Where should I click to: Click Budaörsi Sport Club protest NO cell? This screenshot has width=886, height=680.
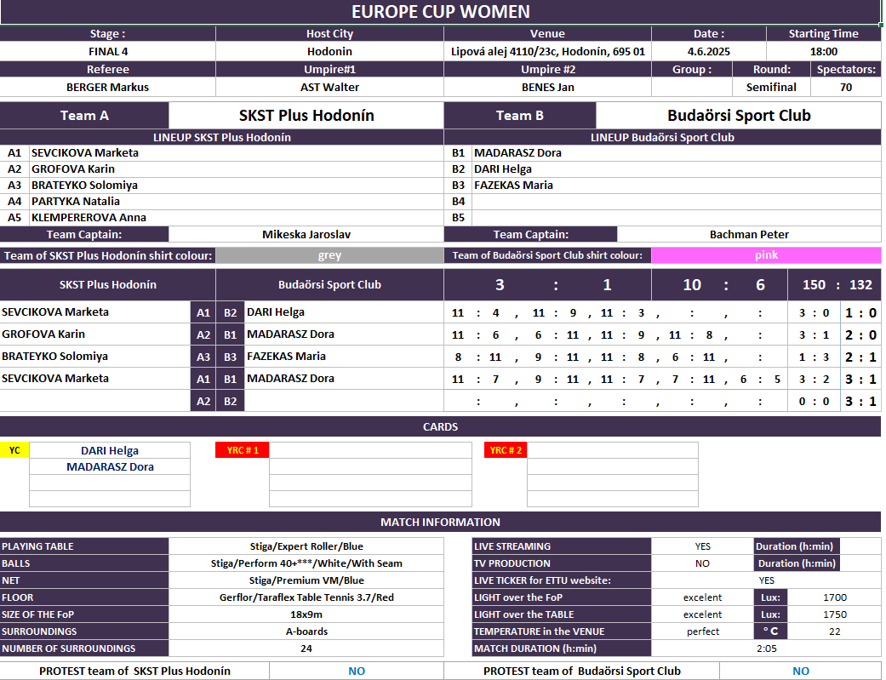800,671
